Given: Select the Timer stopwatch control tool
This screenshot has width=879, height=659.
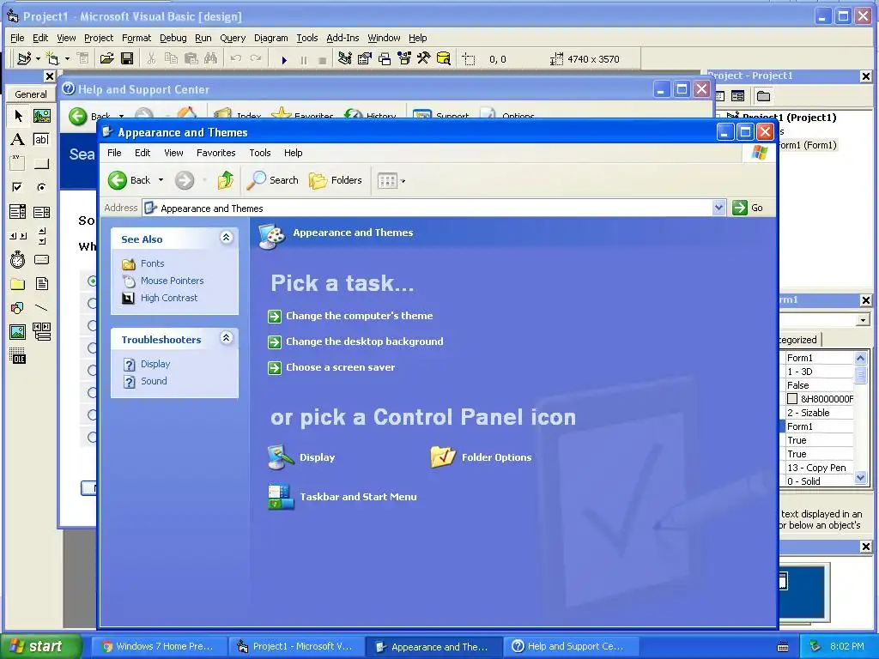Looking at the screenshot, I should [x=18, y=259].
